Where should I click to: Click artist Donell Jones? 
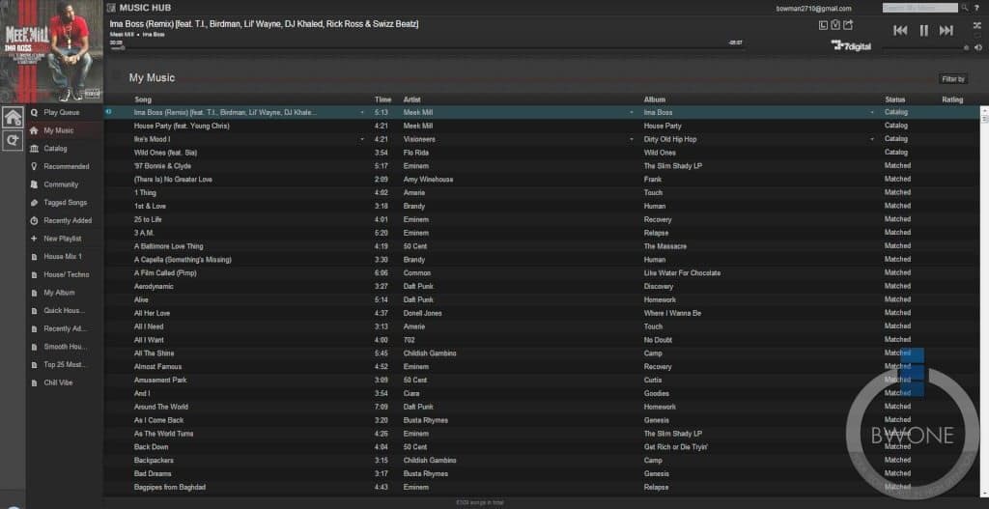(423, 313)
